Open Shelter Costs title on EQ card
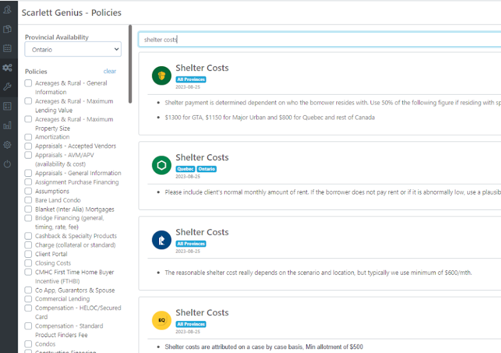 [x=202, y=313]
